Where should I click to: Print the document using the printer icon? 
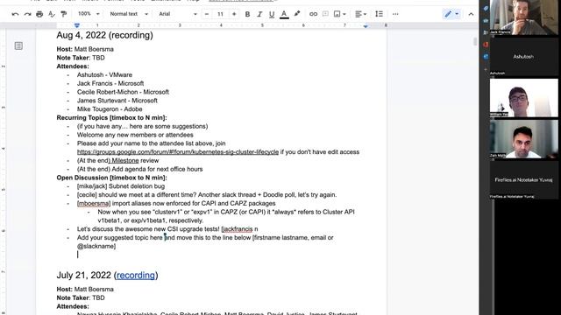pyautogui.click(x=39, y=14)
